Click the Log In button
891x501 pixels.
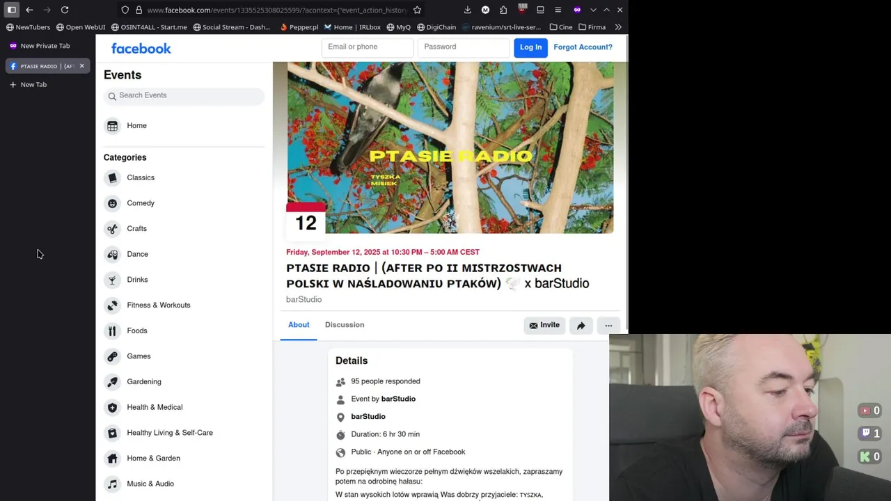pyautogui.click(x=530, y=47)
